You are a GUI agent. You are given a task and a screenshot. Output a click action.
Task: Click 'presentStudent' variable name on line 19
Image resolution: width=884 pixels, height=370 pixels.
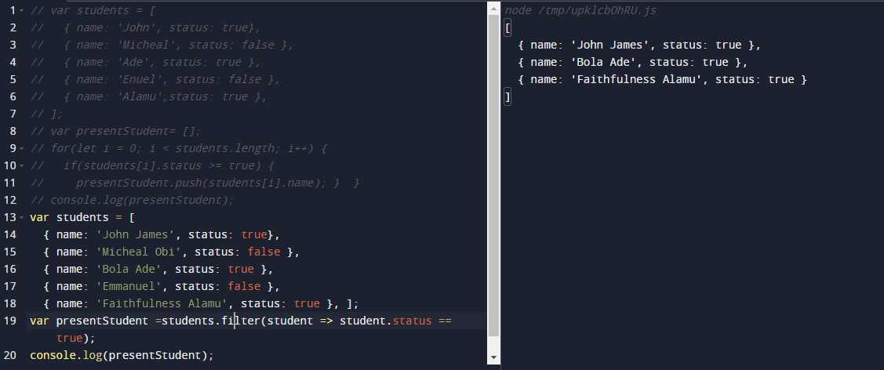(x=102, y=321)
